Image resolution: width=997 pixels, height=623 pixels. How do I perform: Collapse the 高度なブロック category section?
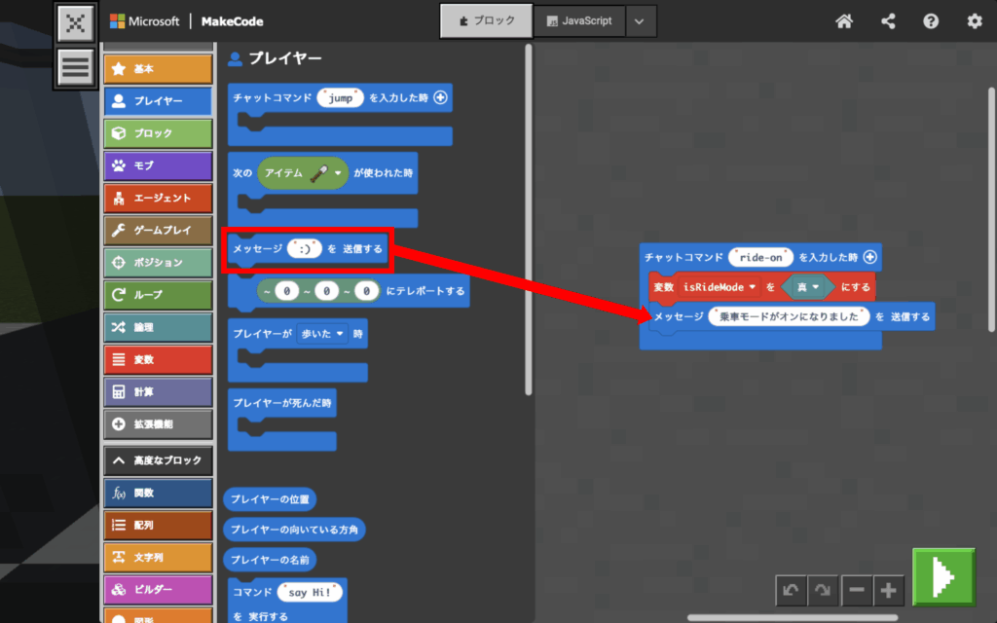158,460
